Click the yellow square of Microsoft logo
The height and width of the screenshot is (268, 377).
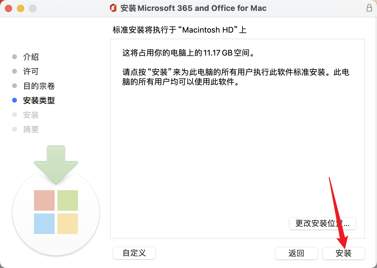(x=67, y=224)
